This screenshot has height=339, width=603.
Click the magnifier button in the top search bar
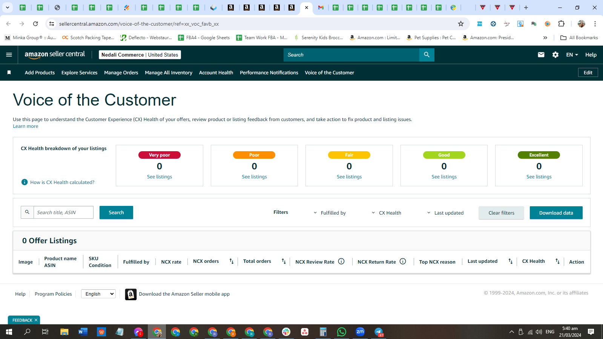(427, 55)
